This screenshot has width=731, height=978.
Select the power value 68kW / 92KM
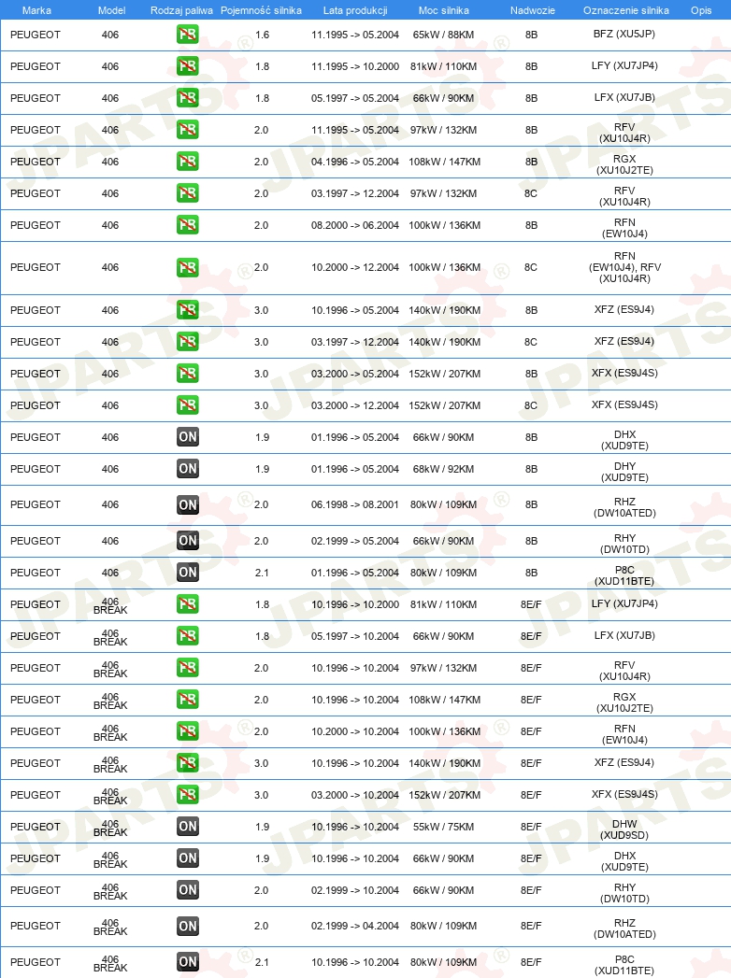click(x=443, y=469)
